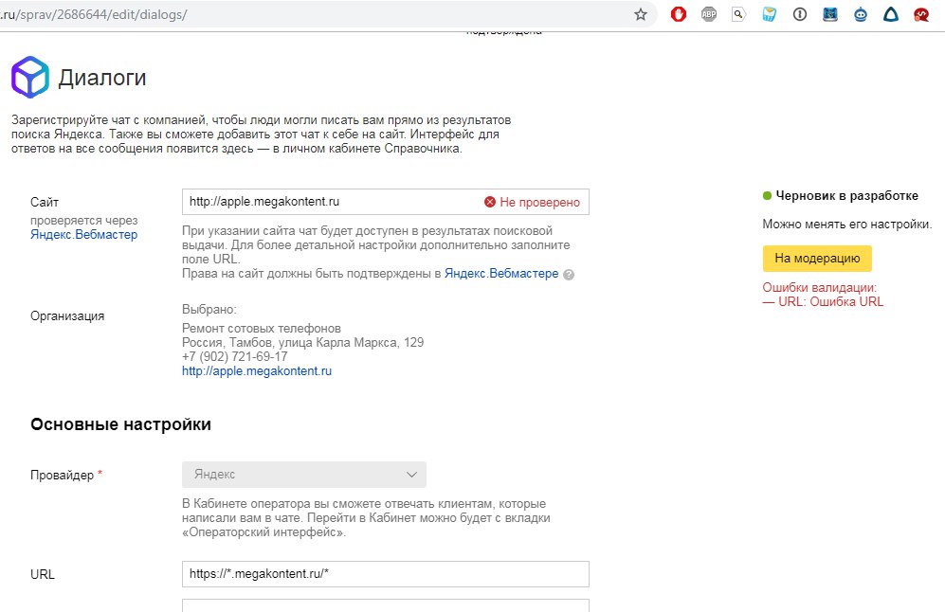This screenshot has height=612, width=945.
Task: Open Яндекс.Вебмастере link in site description
Action: click(x=501, y=274)
